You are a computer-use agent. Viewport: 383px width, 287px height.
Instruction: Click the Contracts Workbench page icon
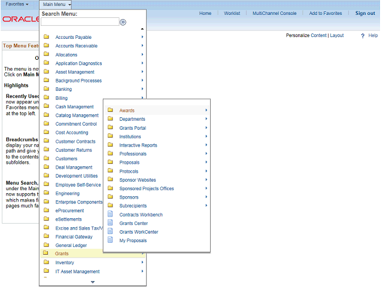(110, 215)
